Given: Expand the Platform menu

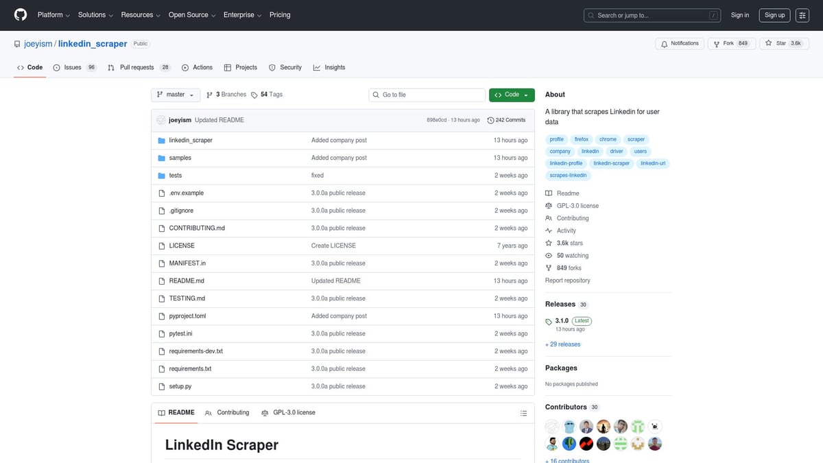Looking at the screenshot, I should (53, 15).
